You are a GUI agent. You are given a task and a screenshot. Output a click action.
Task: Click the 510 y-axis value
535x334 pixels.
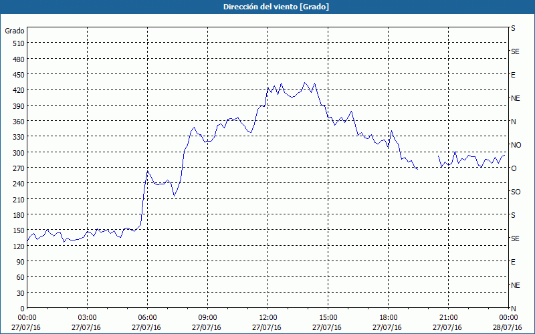click(x=19, y=43)
